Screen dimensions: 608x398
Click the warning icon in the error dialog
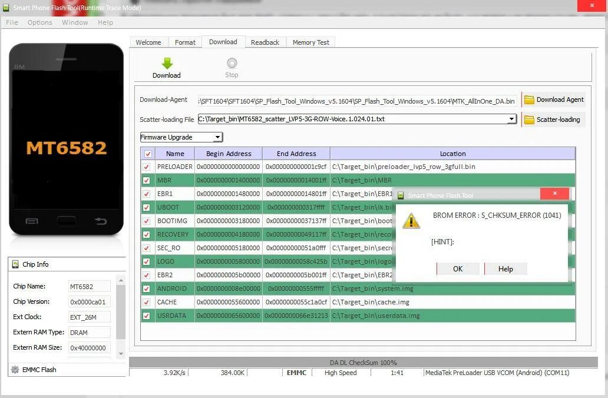411,221
